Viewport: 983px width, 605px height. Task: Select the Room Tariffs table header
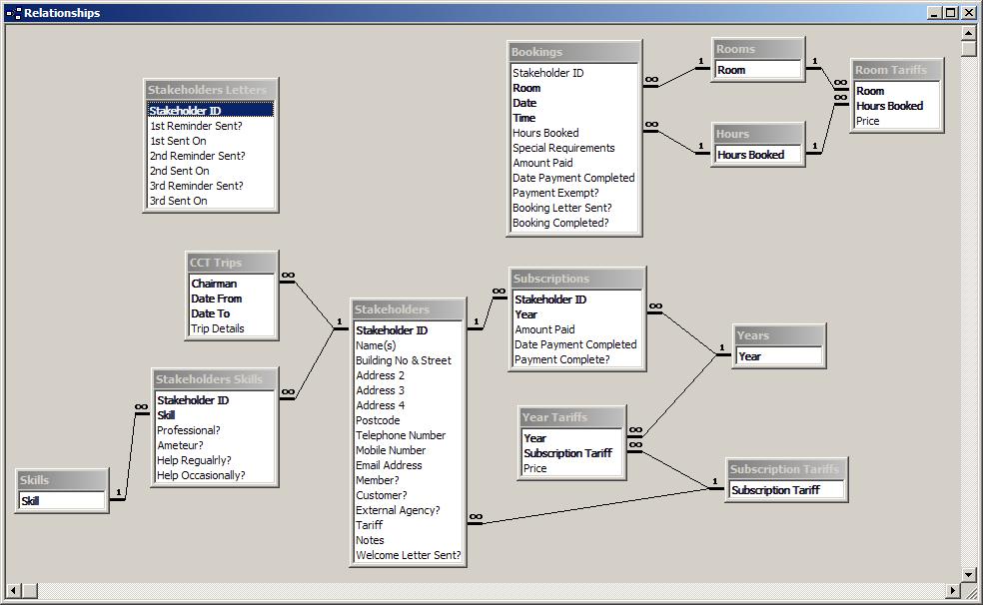(897, 70)
